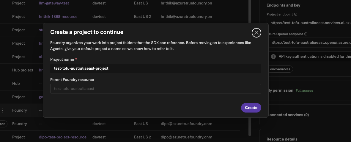Screen dimensions: 351x142
Task: Click the Resource details heading
Action: click(x=282, y=139)
